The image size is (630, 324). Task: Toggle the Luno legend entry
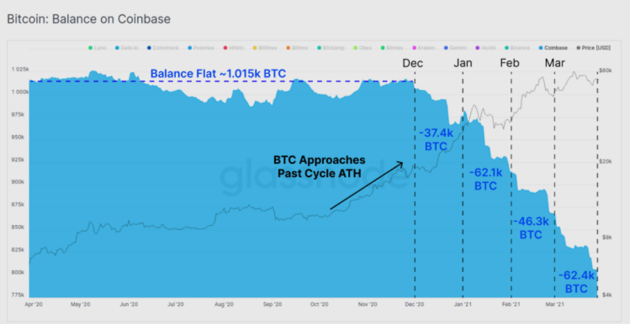[x=98, y=48]
